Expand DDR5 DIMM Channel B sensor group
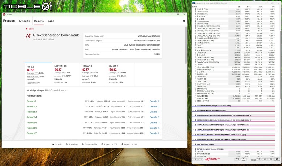This screenshot has height=166, width=282. tap(193, 120)
